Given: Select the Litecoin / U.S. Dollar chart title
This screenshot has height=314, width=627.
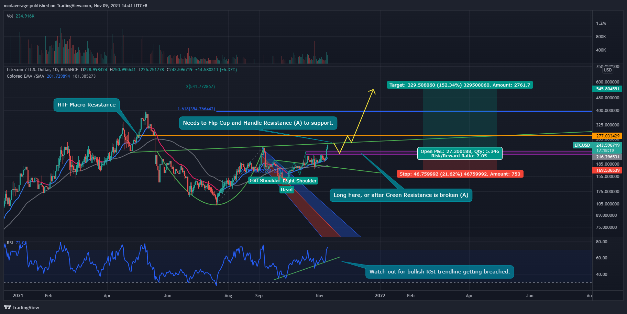Looking at the screenshot, I should point(42,70).
